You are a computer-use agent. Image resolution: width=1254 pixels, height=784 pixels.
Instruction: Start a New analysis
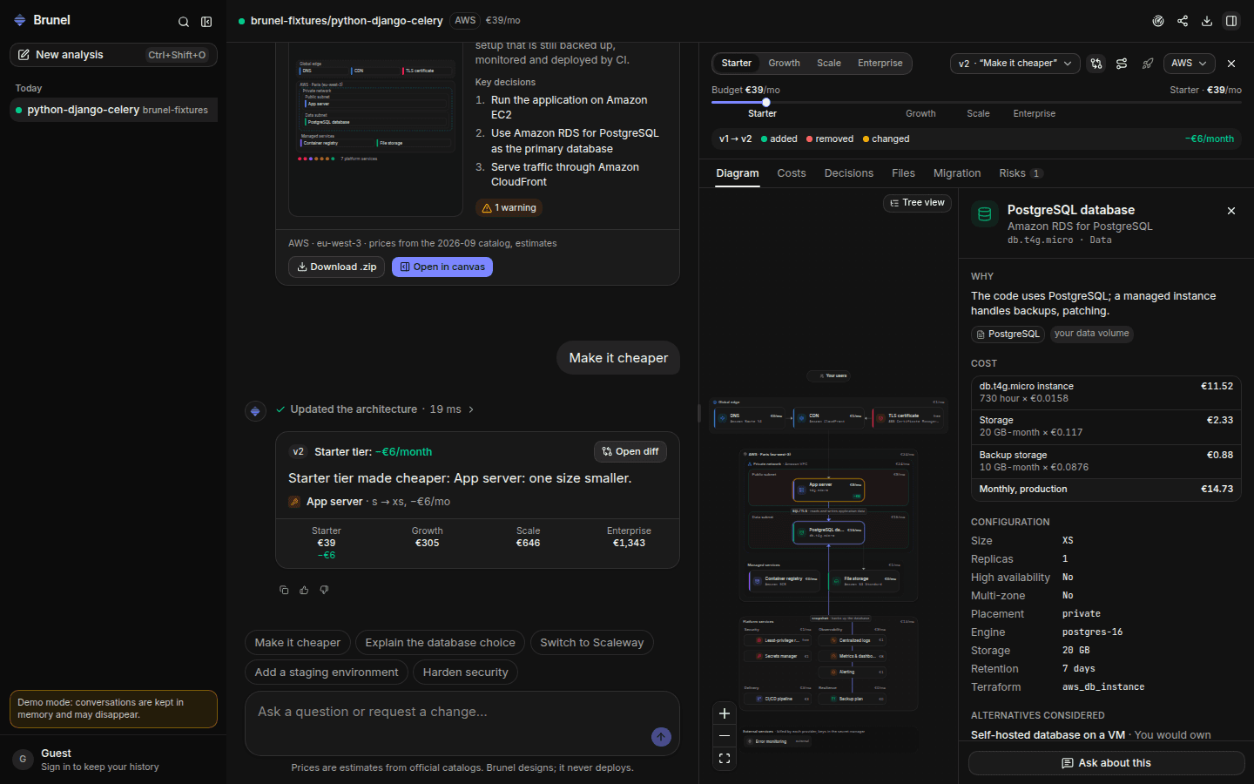[113, 55]
